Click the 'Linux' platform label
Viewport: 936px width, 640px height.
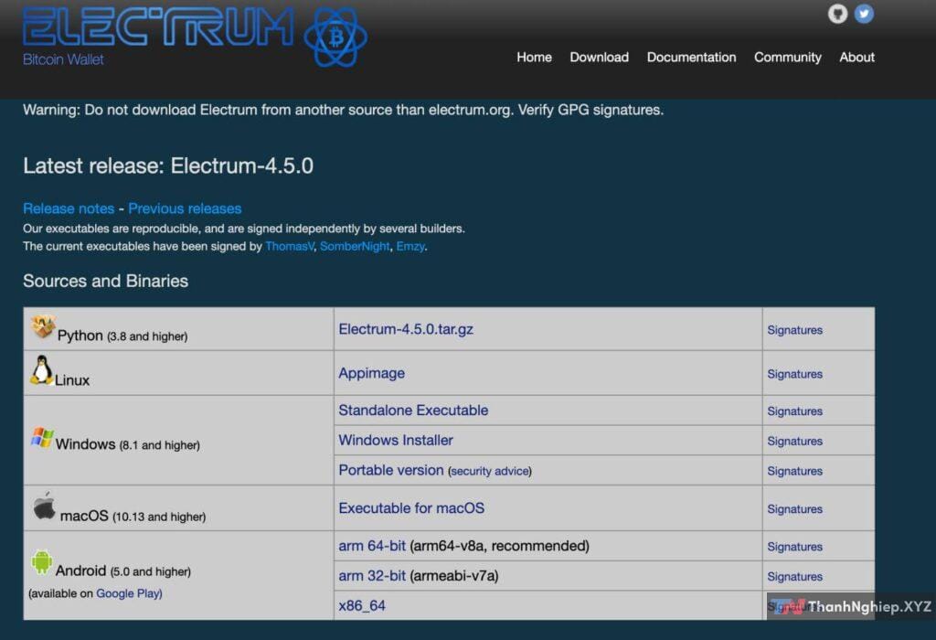coord(72,380)
